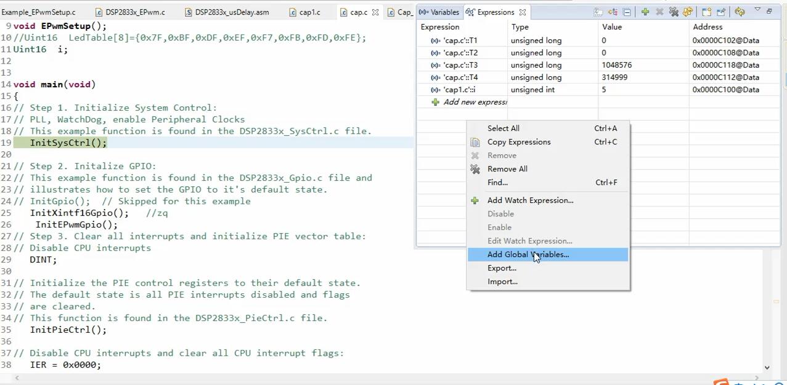787x385 pixels.
Task: Open the Example_EPwmSetup.c editor tab
Action: pyautogui.click(x=38, y=12)
